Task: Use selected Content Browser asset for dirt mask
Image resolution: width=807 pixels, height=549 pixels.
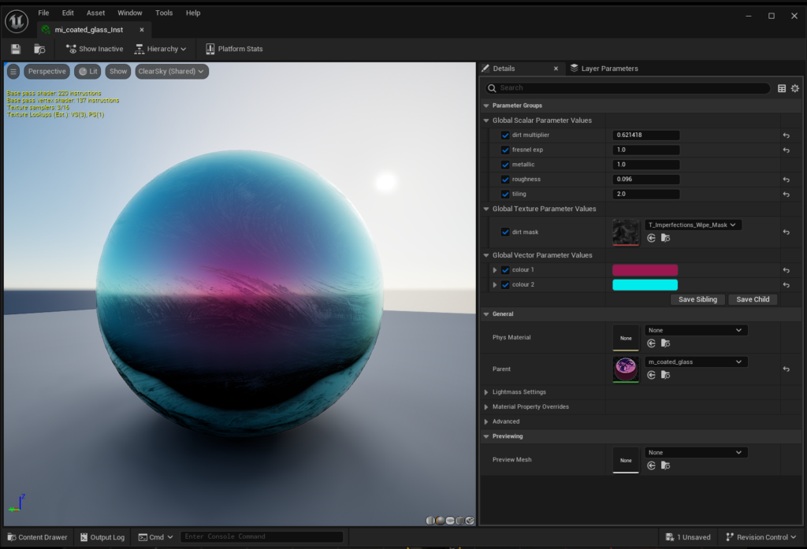Action: coord(651,238)
